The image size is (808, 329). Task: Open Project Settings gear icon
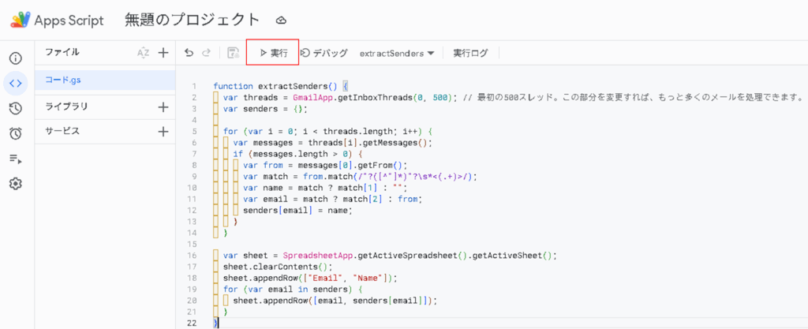16,184
